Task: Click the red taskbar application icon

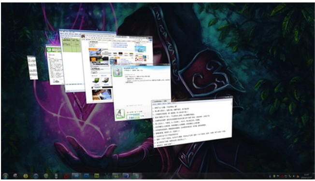Action: [66, 176]
